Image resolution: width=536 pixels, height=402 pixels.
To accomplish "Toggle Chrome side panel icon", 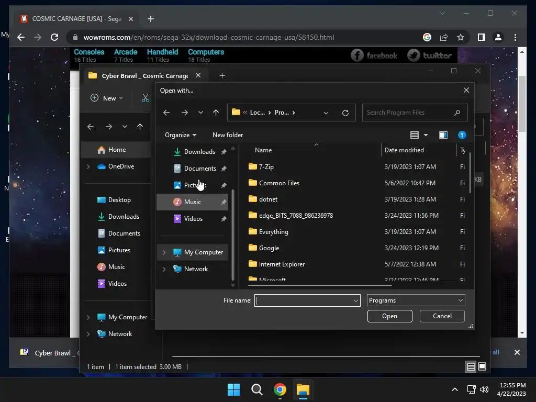I will (482, 37).
